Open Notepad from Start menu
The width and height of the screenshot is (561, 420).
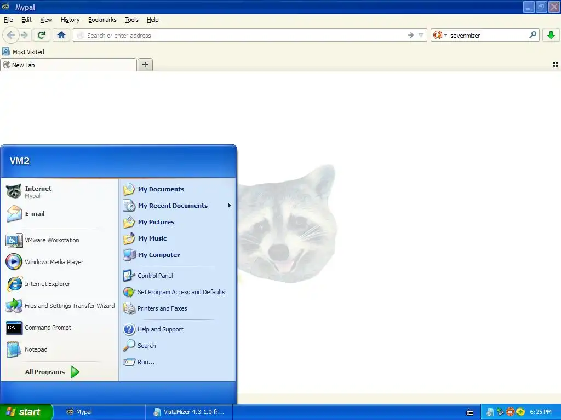(60, 349)
